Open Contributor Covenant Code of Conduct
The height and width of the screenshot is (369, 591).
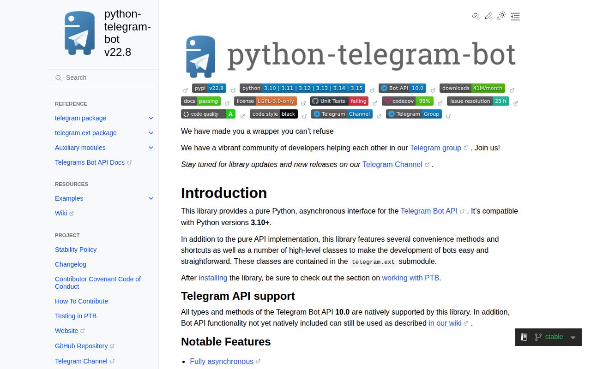[98, 283]
